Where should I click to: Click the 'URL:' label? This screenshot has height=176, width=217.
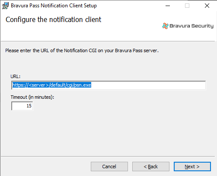16,76
